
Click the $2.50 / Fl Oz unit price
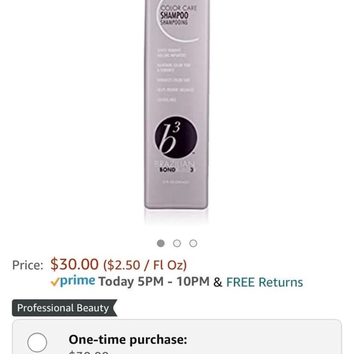(x=145, y=265)
